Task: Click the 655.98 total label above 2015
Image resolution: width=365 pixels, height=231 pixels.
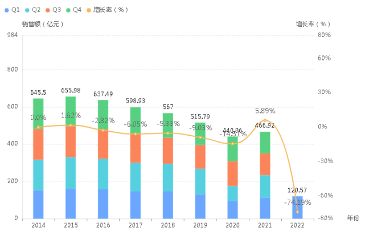Action: [x=71, y=91]
